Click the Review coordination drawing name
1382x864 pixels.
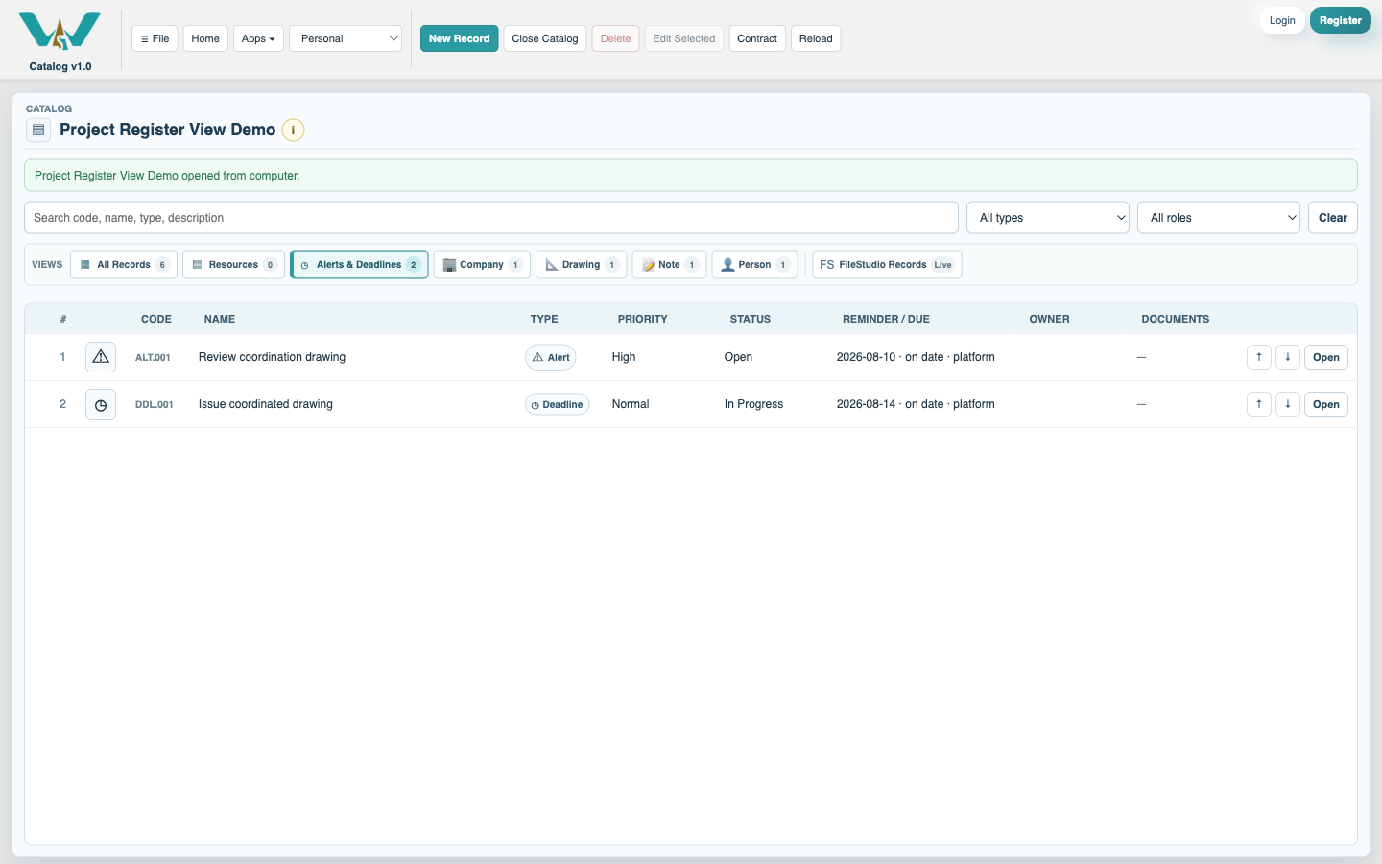(x=272, y=357)
